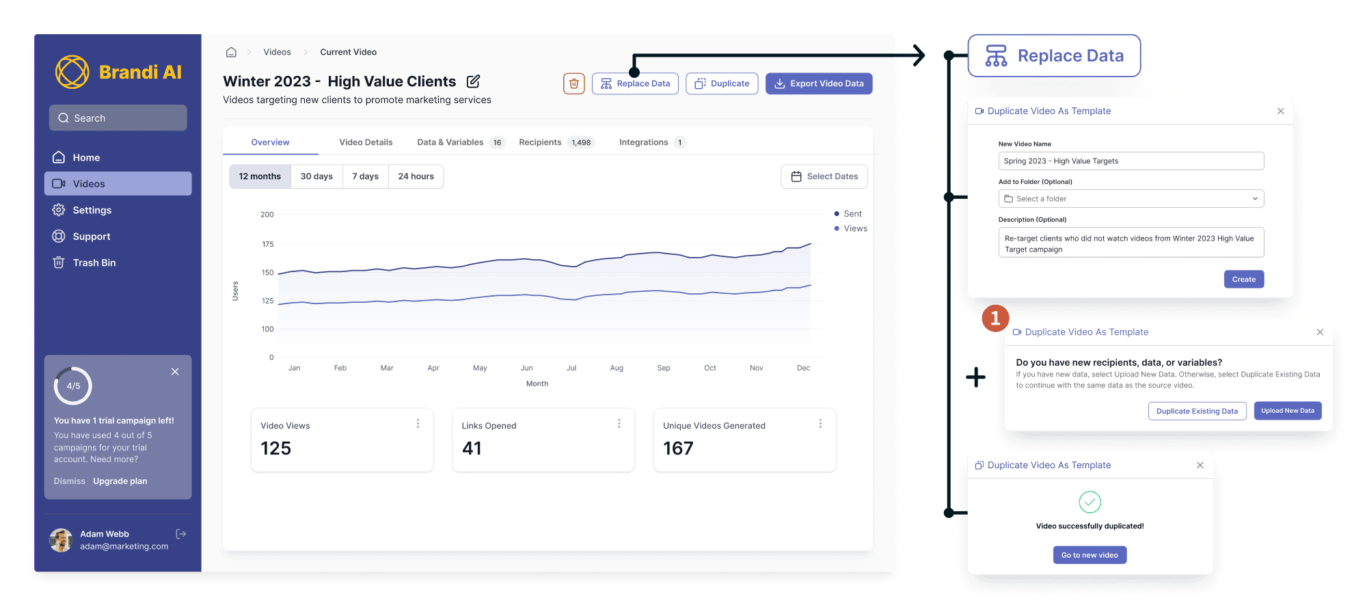Open three-dot menu on Links Opened card
1367x609 pixels.
click(x=619, y=424)
